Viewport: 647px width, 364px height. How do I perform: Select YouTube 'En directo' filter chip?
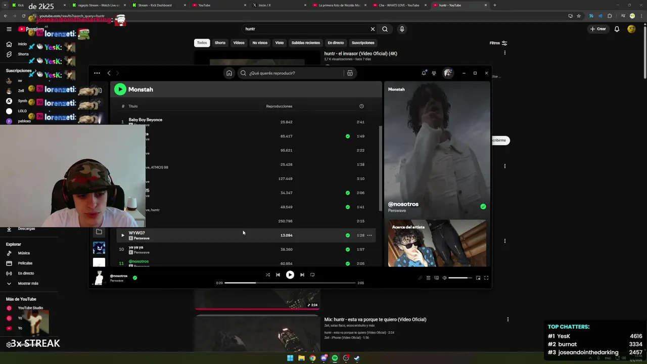(336, 43)
